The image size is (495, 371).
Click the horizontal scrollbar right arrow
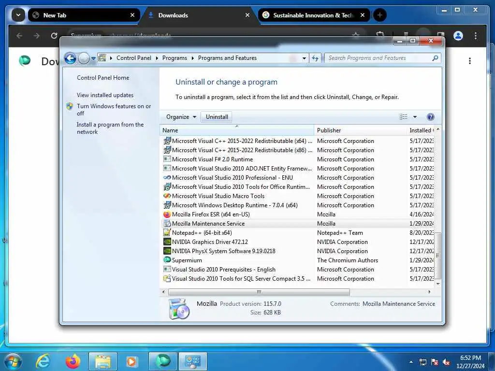point(429,292)
